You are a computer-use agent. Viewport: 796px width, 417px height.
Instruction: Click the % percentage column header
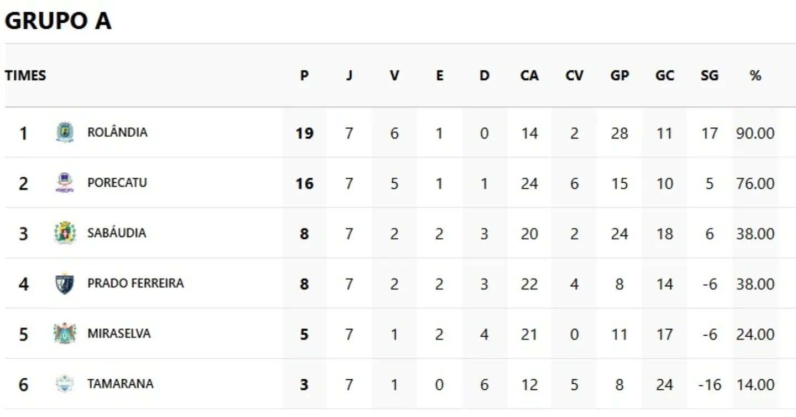pyautogui.click(x=755, y=76)
